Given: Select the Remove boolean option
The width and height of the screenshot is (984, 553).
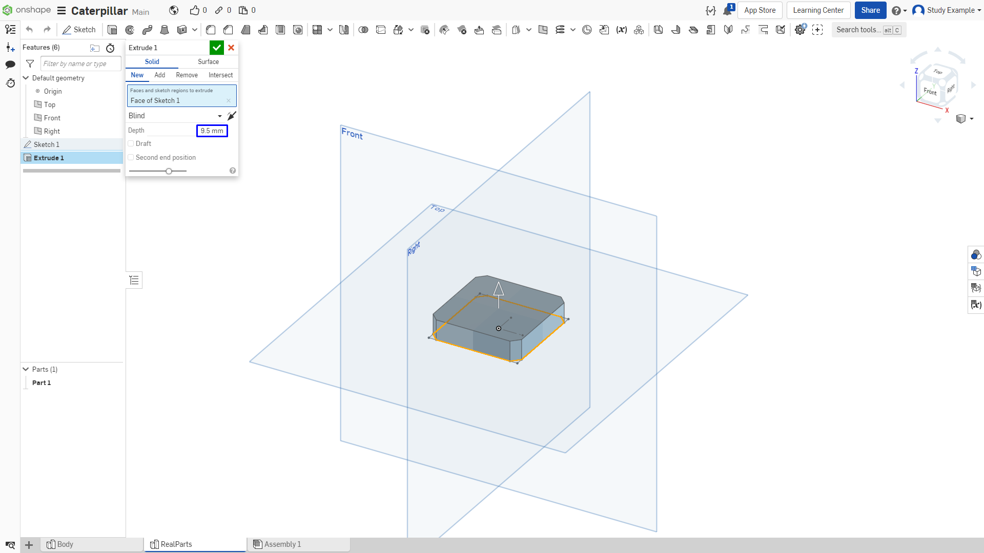Looking at the screenshot, I should [x=187, y=75].
